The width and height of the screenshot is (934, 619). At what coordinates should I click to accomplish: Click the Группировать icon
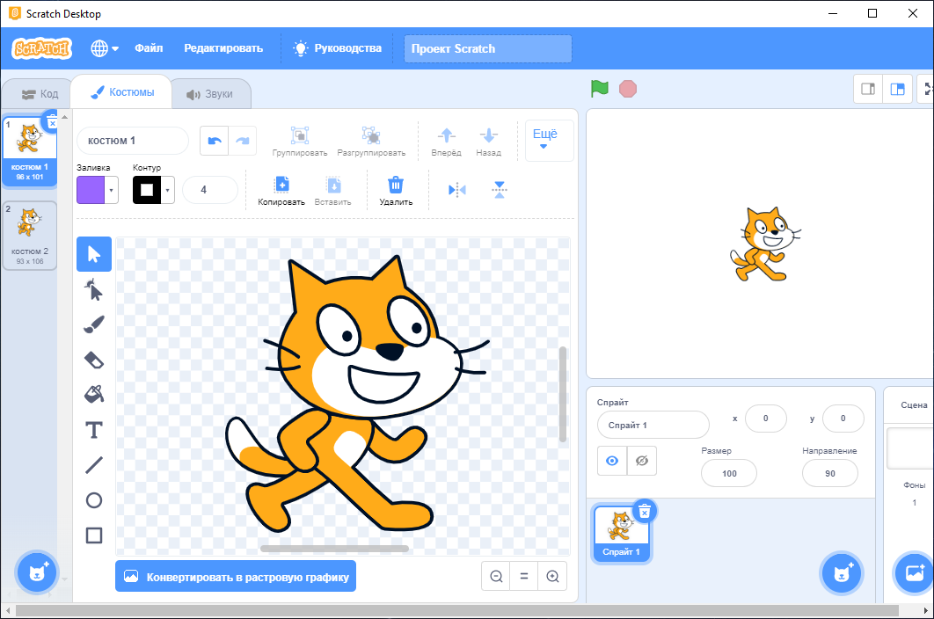coord(300,135)
